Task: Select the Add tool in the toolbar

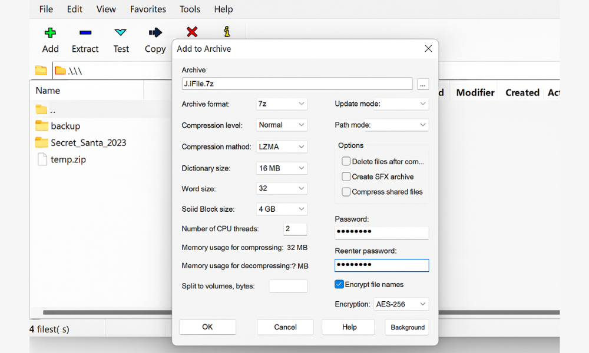Action: point(50,39)
